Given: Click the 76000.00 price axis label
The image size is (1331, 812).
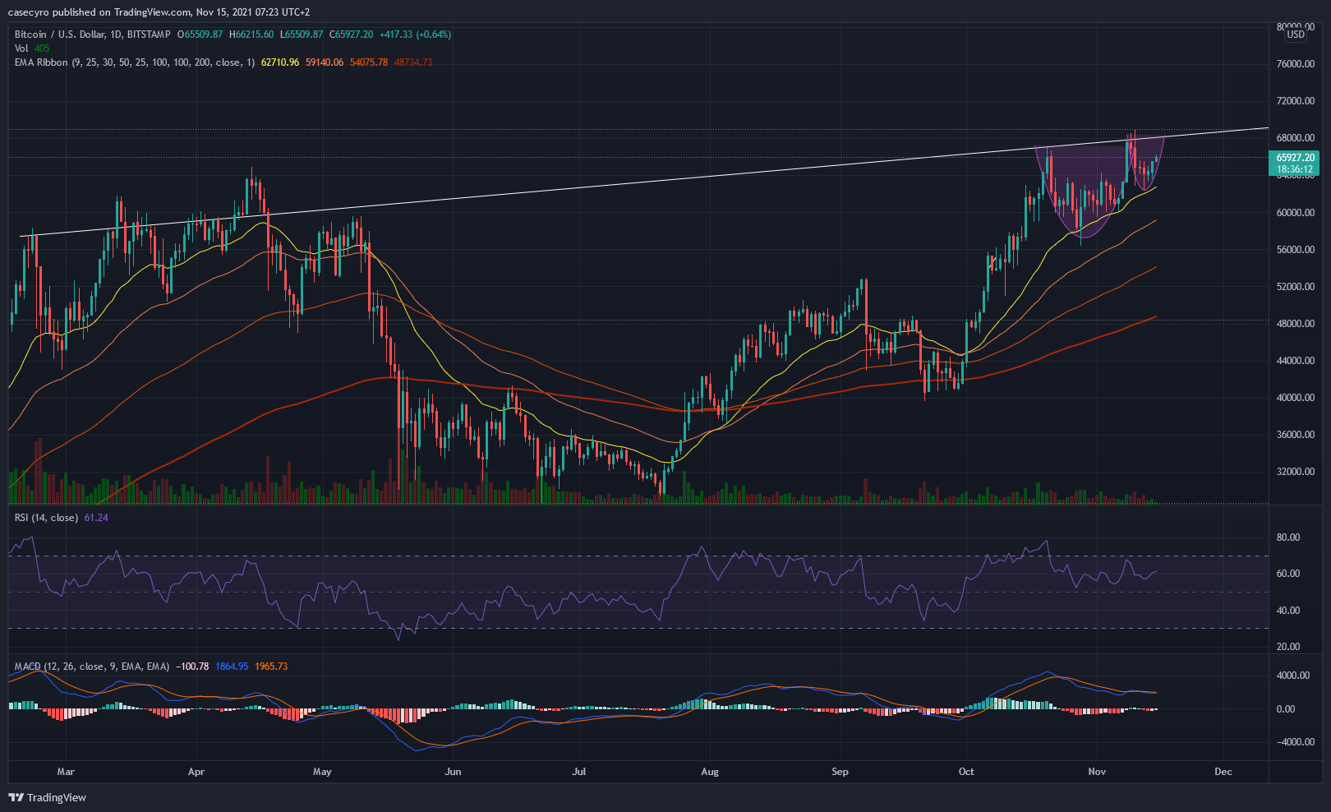Looking at the screenshot, I should click(1296, 64).
